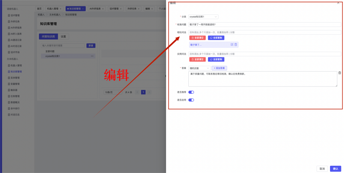
Task: Toggle the 是否启用 switch
Action: [191, 100]
